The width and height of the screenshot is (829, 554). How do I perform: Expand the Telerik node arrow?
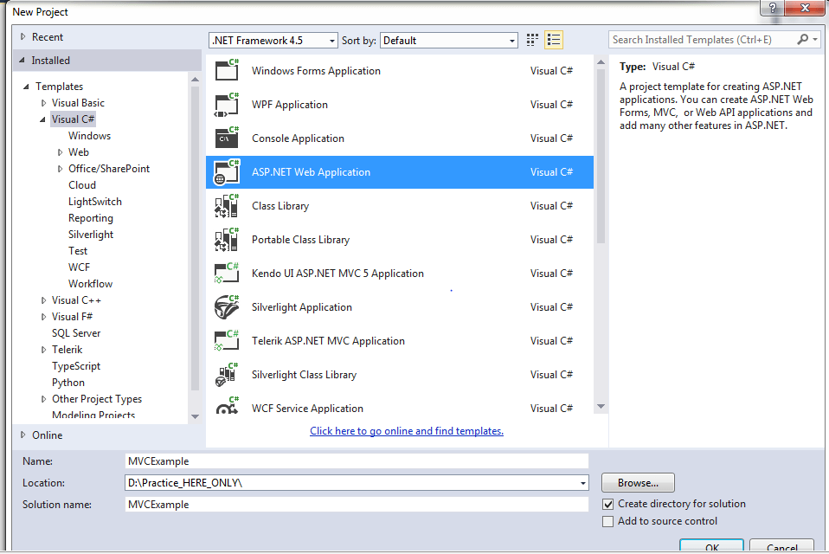[x=43, y=350]
